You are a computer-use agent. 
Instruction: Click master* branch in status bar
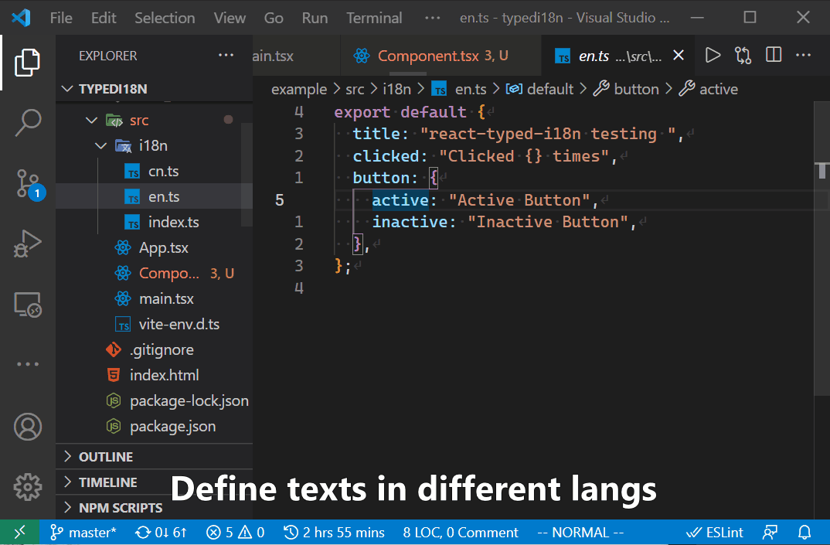(83, 532)
